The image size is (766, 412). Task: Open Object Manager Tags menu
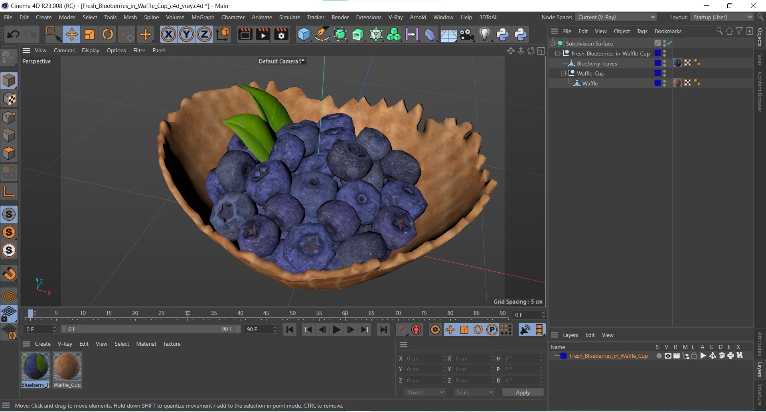click(642, 31)
